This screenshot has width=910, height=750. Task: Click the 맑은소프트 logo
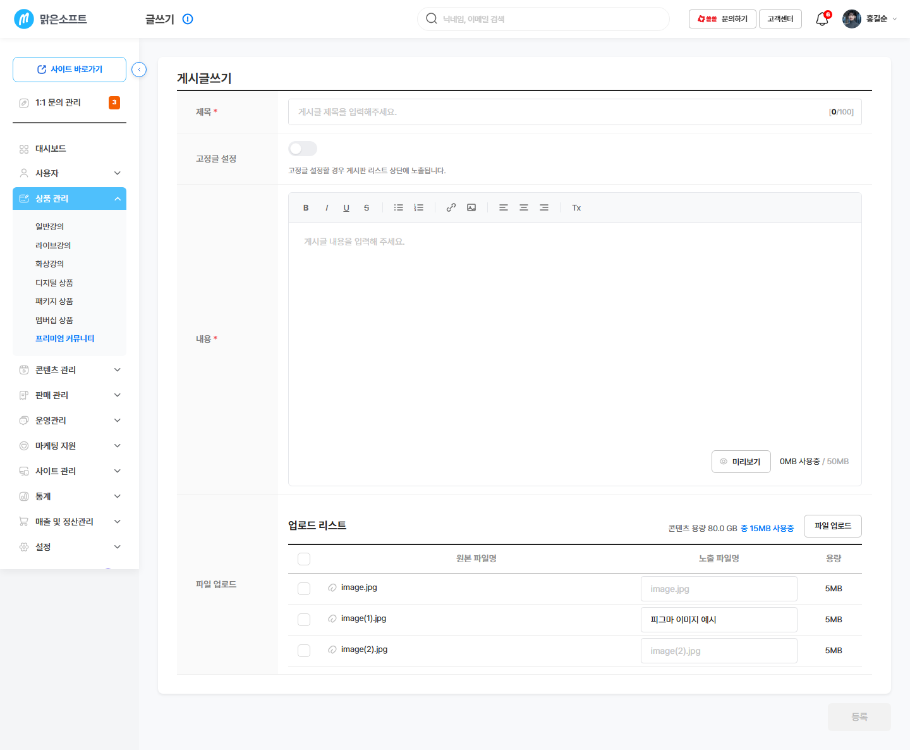(x=51, y=19)
